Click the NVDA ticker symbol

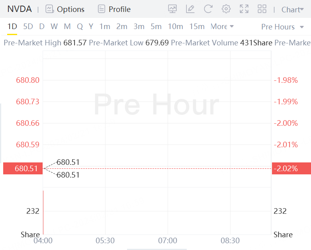20,9
